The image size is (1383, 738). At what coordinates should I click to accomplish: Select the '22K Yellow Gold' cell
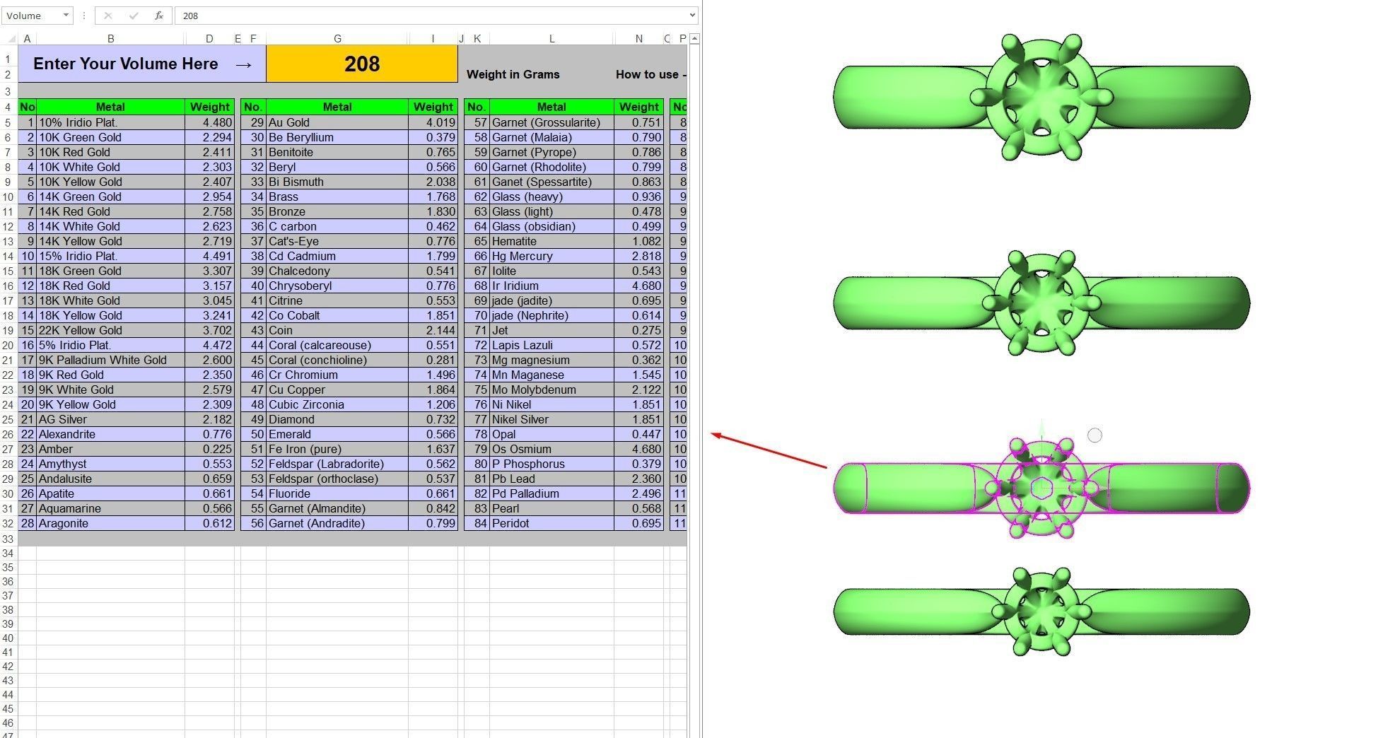[x=110, y=330]
